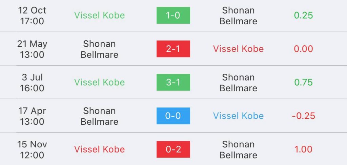Select red Vissel Kobe in 21 May match
Screen dimensions: 347x165
pos(238,49)
